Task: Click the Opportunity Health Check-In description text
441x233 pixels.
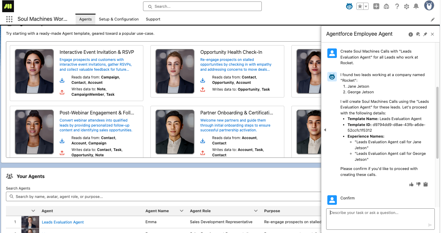Action: click(236, 64)
